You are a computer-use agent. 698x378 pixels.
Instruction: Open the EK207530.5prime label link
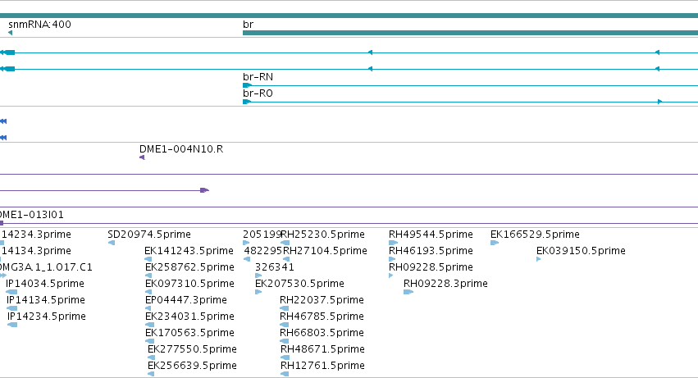(299, 283)
